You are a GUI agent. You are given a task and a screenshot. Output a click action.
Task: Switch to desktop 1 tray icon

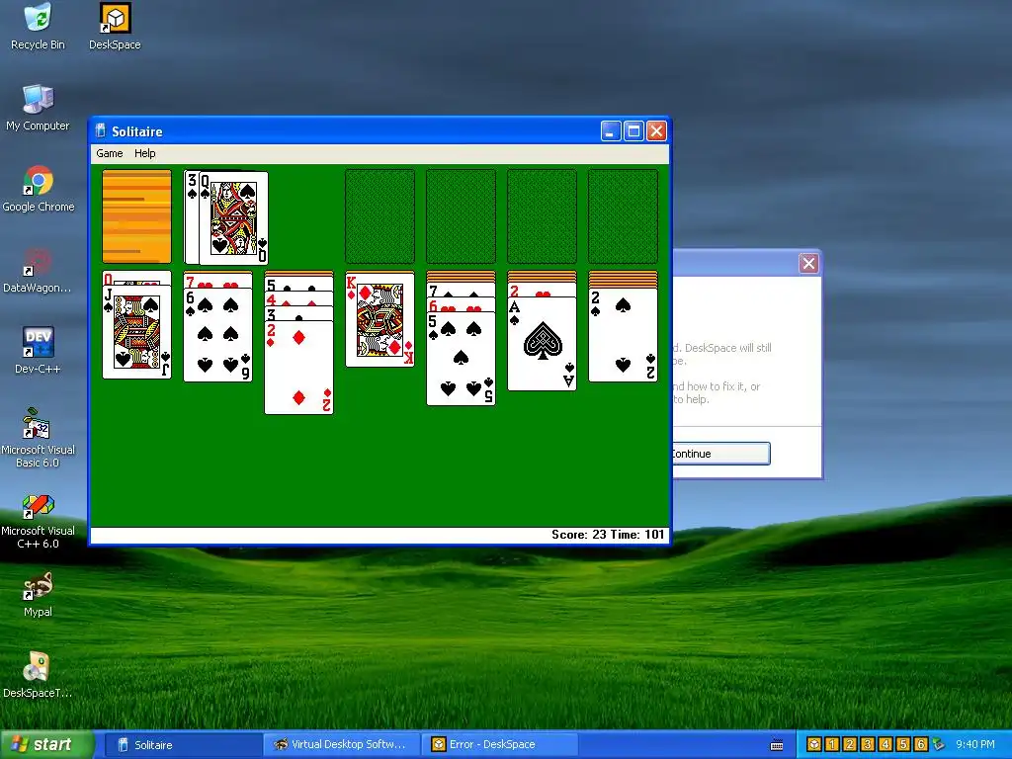[x=832, y=744]
